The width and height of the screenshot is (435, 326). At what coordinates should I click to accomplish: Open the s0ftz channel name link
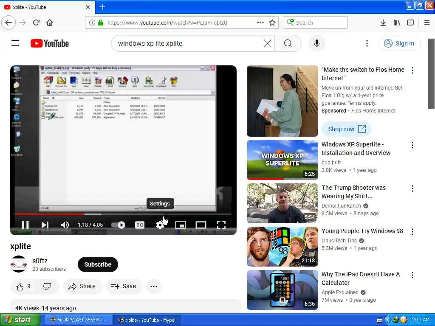(x=40, y=261)
